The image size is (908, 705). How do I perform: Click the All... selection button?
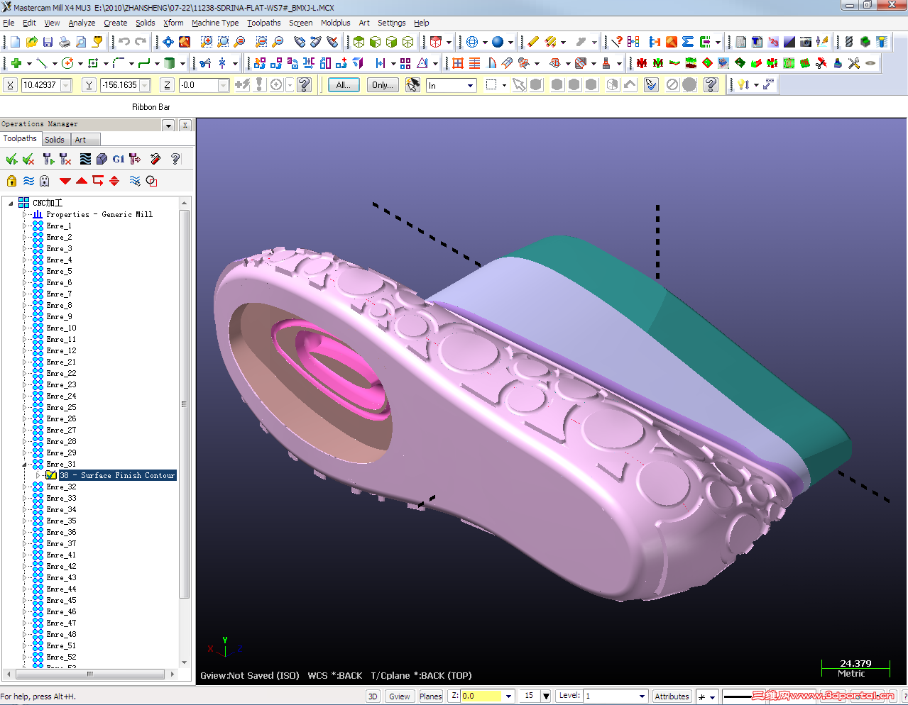pos(344,85)
